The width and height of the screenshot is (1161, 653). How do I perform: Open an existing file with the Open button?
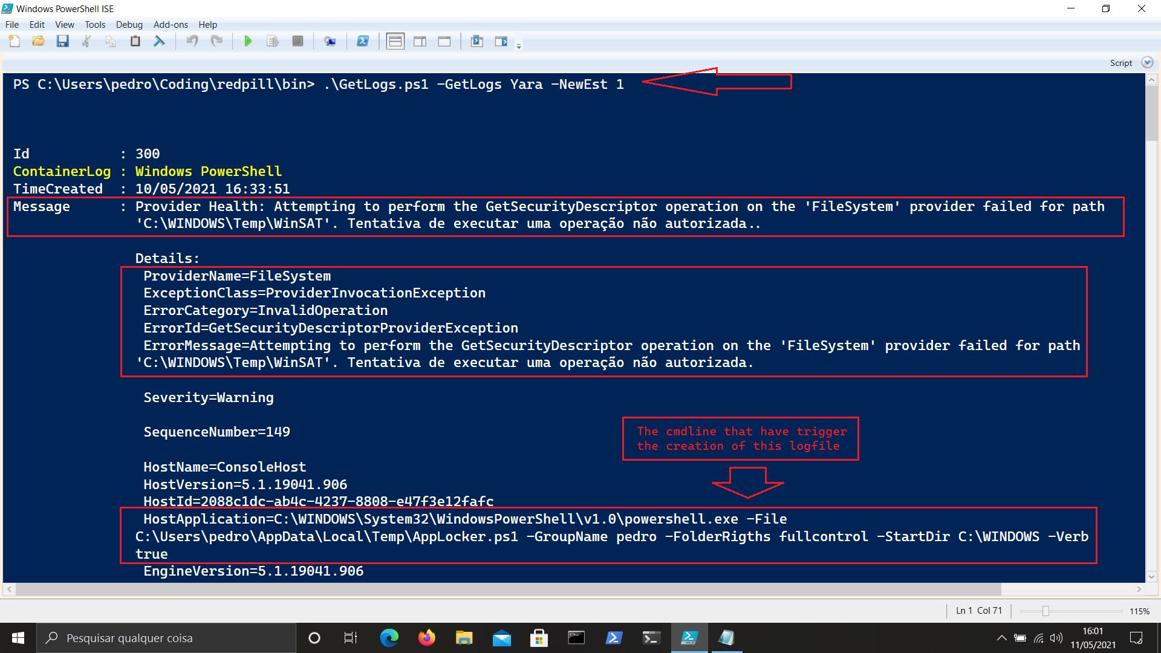pos(38,41)
